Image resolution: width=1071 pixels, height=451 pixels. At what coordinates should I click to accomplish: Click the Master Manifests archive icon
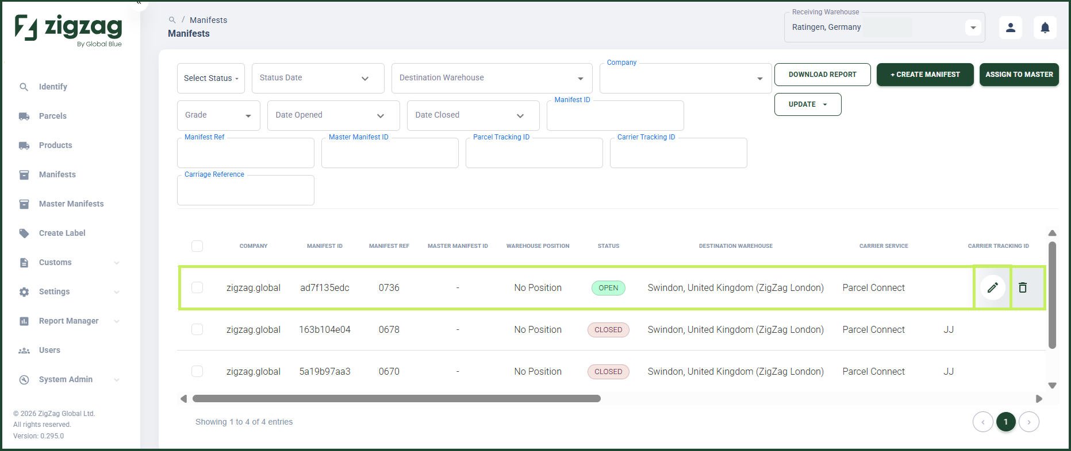[24, 204]
